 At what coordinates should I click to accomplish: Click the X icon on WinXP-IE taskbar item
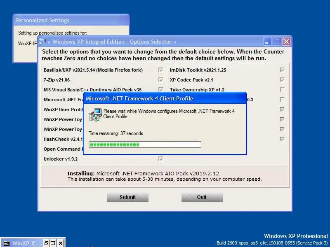pos(61,243)
